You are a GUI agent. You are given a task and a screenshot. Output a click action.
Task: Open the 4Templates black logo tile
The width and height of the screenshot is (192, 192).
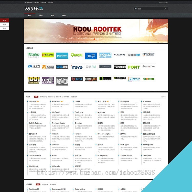pyautogui.click(x=120, y=67)
